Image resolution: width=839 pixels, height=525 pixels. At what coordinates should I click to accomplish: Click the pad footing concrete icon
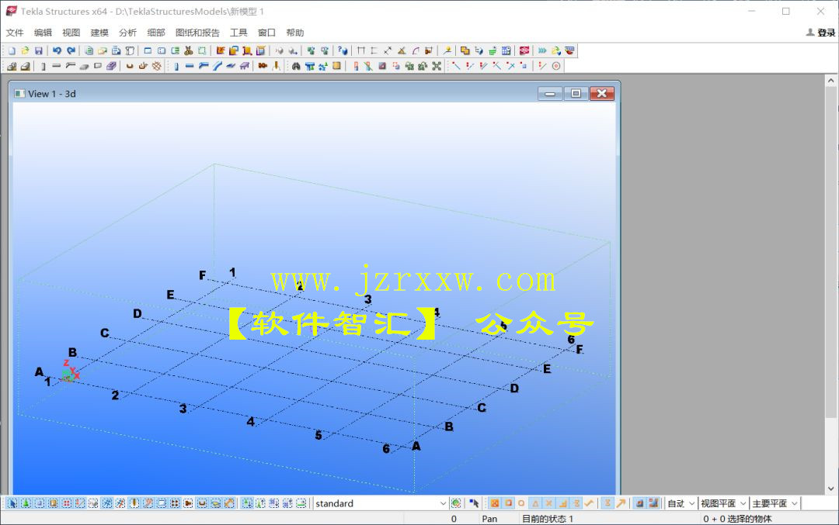pos(12,66)
